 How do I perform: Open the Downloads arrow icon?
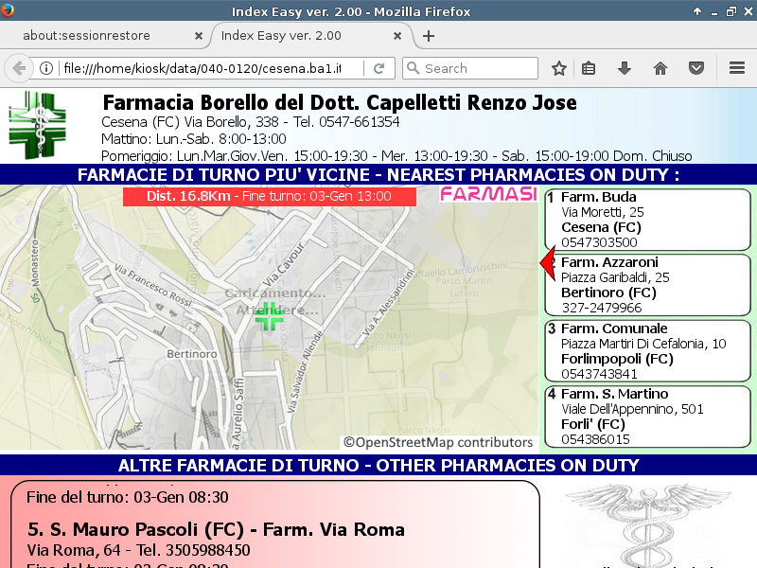625,68
